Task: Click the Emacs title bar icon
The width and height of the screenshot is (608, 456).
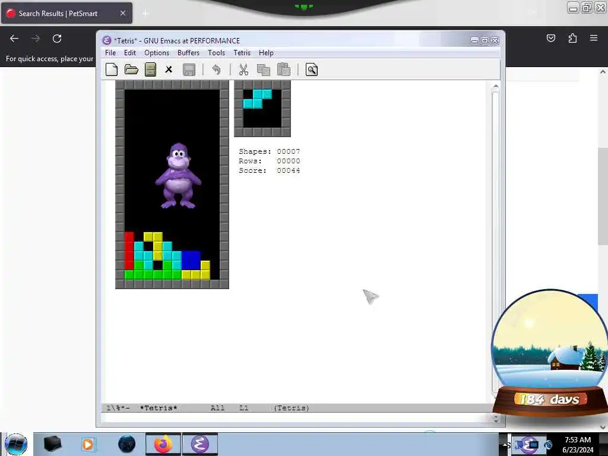Action: point(107,41)
